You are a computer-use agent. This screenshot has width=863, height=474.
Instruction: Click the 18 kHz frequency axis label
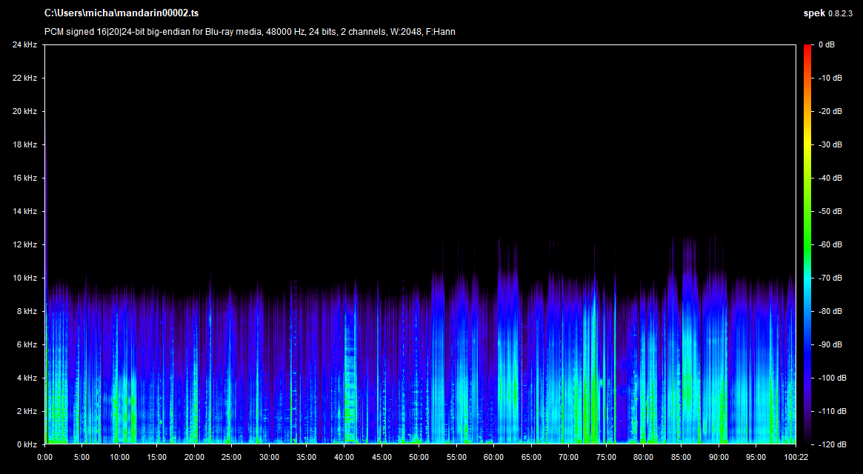click(24, 145)
